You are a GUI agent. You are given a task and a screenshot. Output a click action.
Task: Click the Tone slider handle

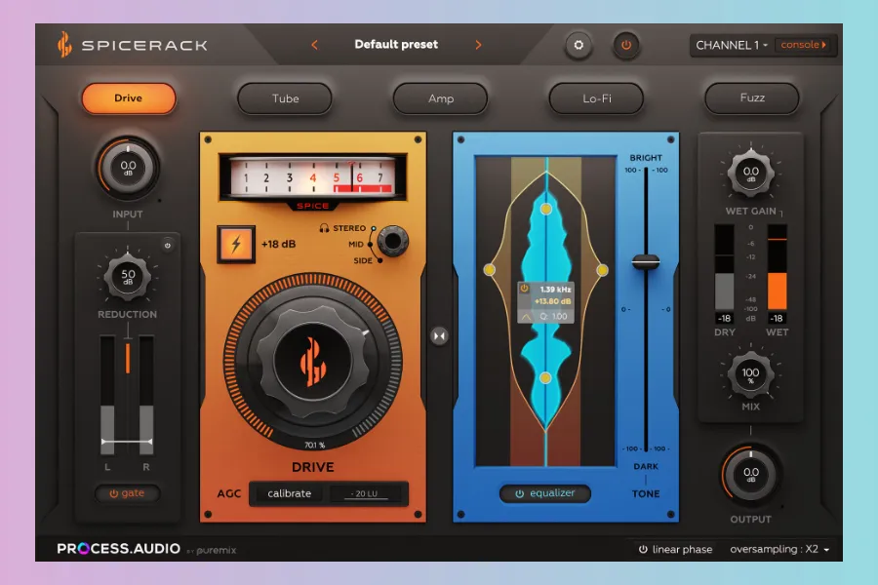pyautogui.click(x=646, y=261)
